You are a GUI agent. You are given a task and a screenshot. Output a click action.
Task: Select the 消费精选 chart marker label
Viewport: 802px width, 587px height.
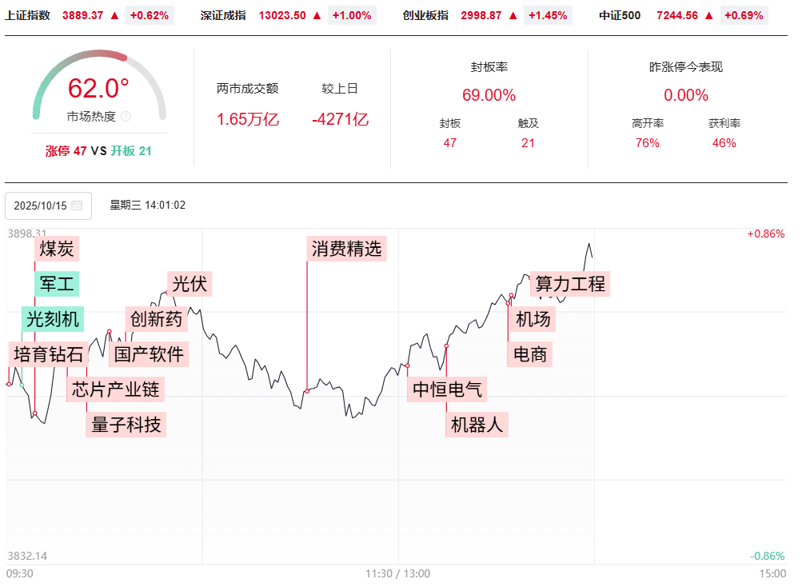[x=347, y=249]
